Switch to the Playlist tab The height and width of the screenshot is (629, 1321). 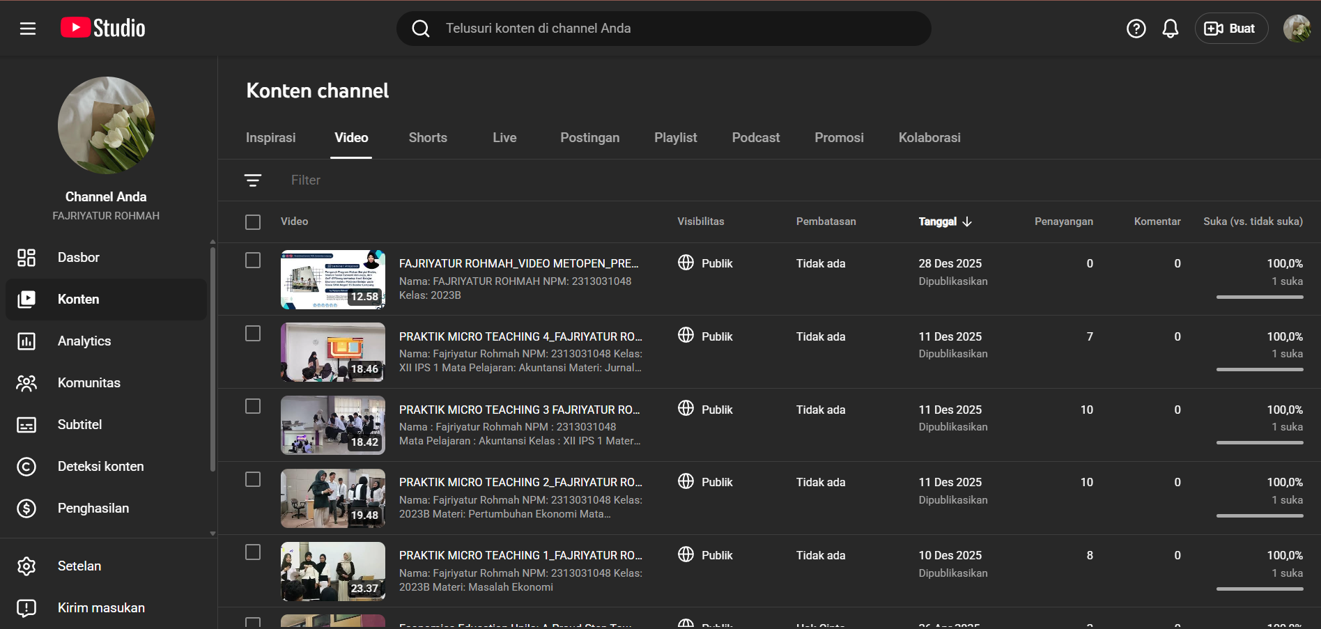click(x=675, y=138)
